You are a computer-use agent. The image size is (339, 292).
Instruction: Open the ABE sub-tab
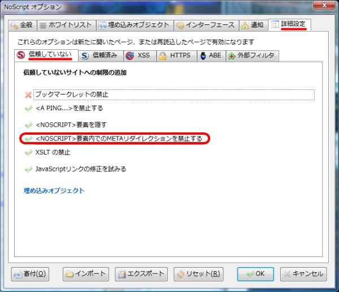point(211,55)
